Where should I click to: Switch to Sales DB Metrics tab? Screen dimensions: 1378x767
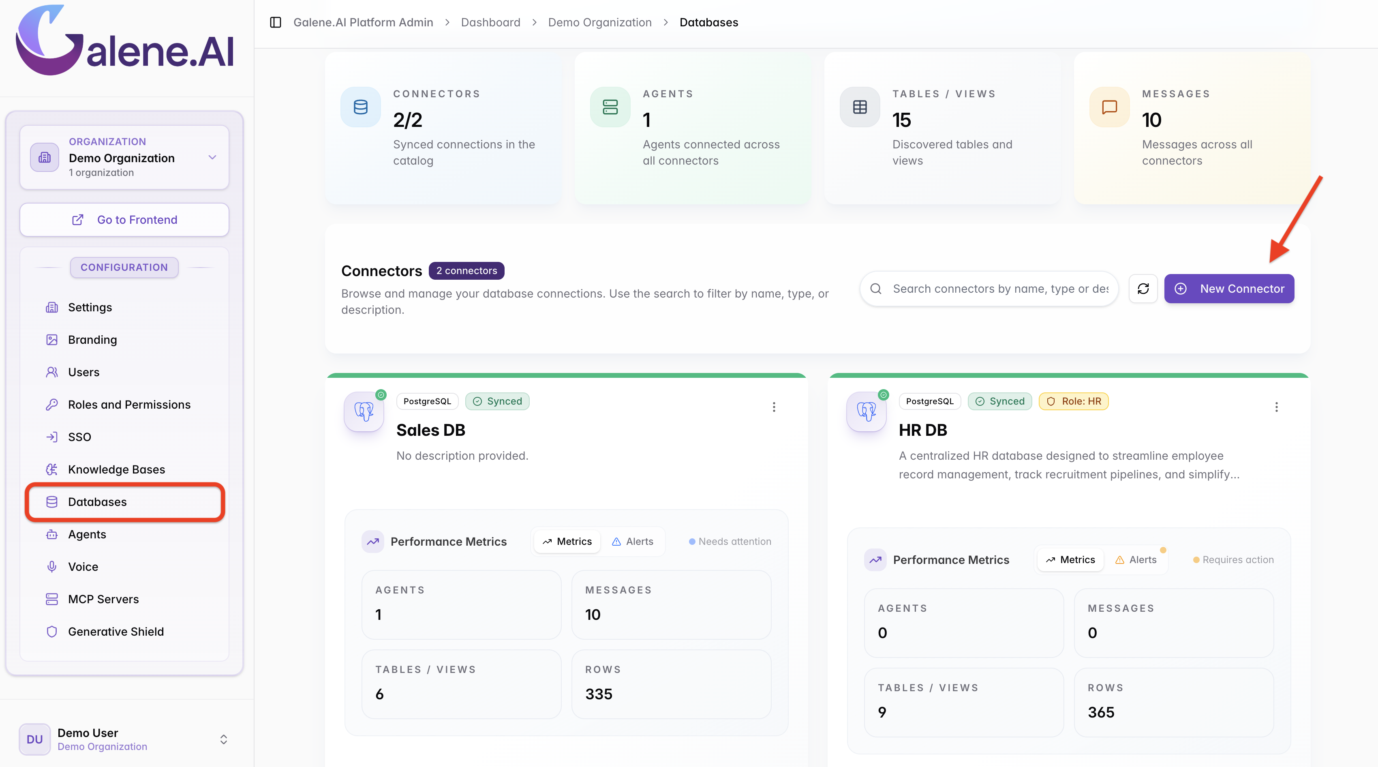point(567,542)
